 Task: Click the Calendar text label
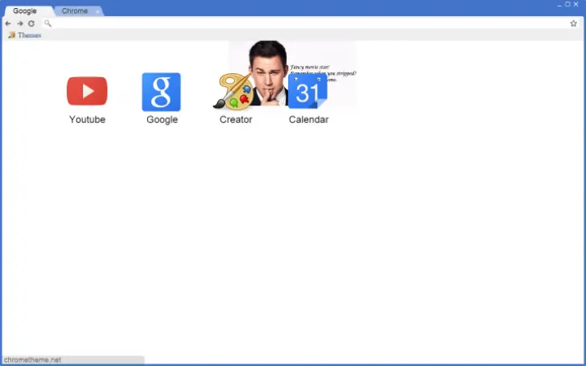point(308,120)
